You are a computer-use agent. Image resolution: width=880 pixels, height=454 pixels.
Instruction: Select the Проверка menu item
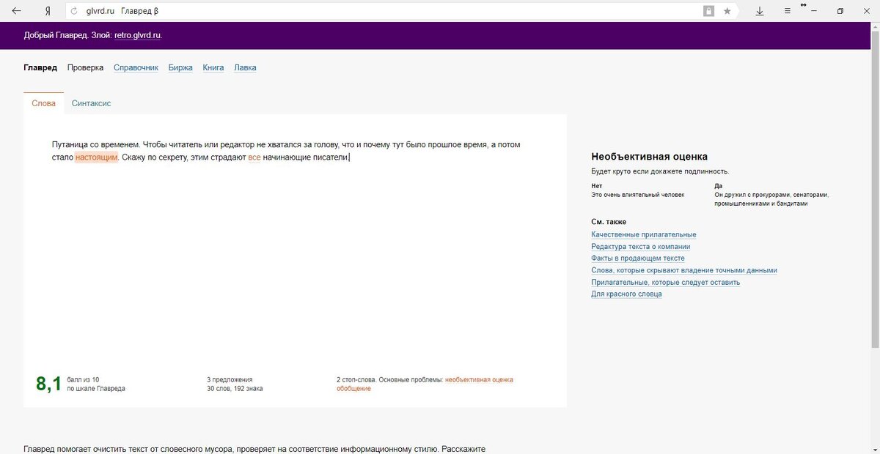[85, 67]
